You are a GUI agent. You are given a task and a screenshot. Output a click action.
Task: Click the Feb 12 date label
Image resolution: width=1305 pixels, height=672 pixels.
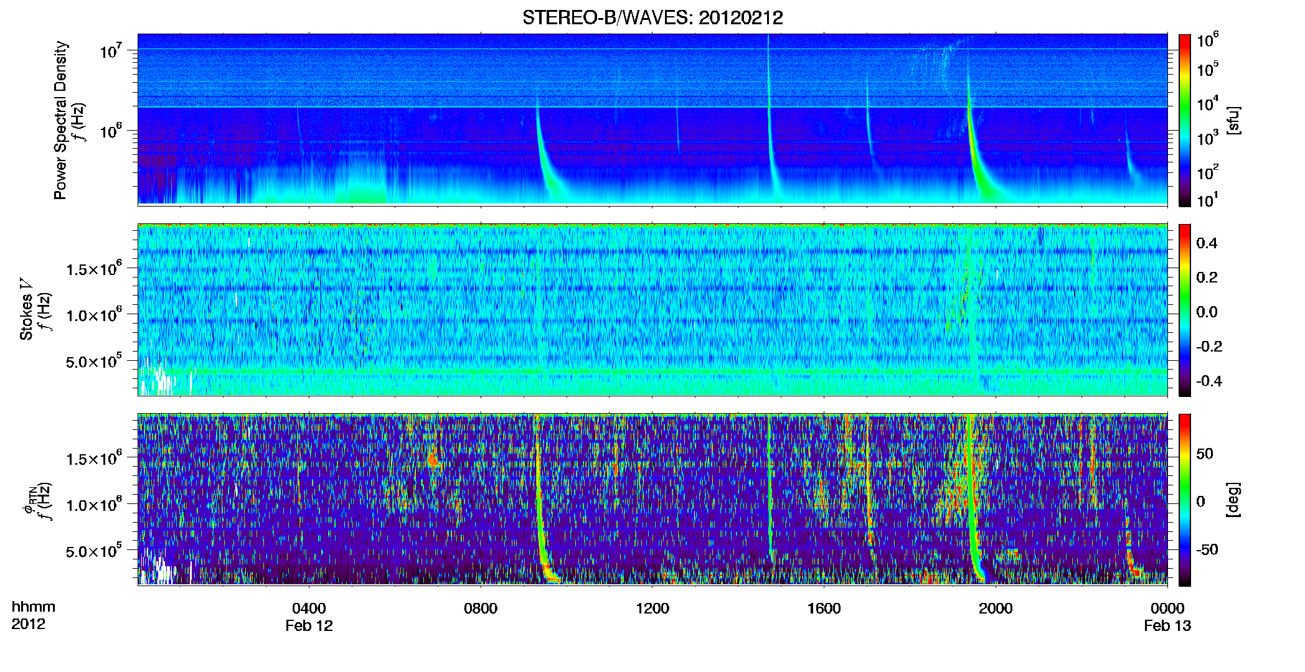tap(309, 625)
